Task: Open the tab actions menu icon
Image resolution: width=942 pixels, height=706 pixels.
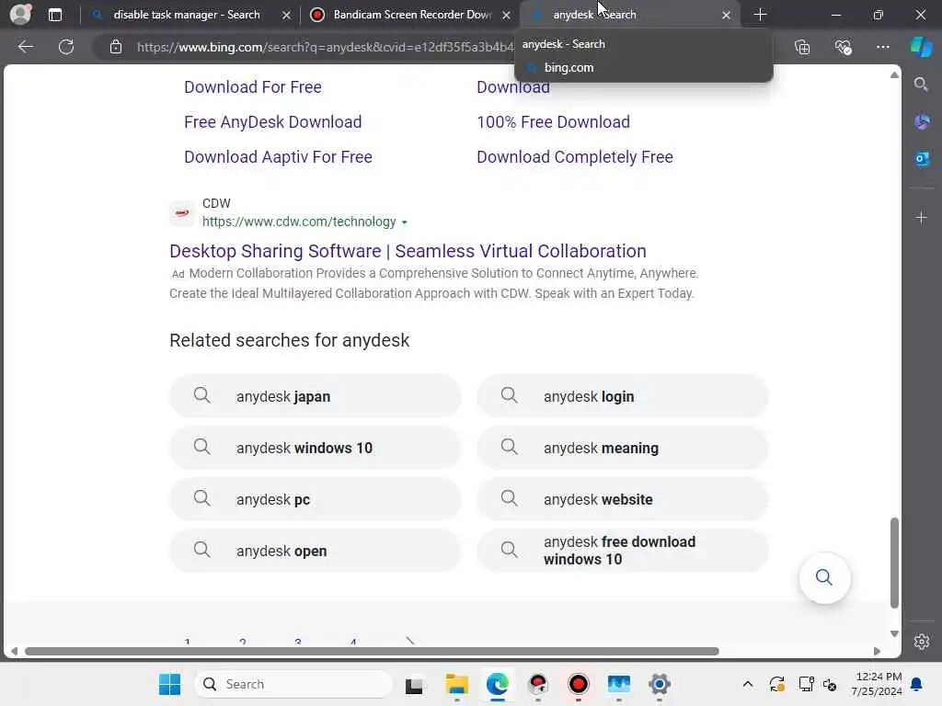Action: (x=54, y=15)
